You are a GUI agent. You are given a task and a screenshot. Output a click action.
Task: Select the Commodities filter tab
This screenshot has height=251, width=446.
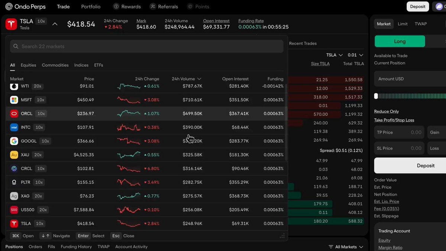click(x=55, y=65)
